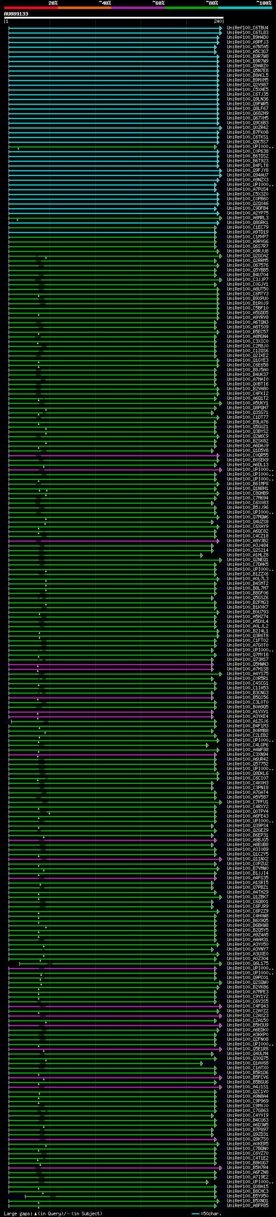Open hit UniRef100_C6TBU4
276x1217 pixels.
coord(247,28)
